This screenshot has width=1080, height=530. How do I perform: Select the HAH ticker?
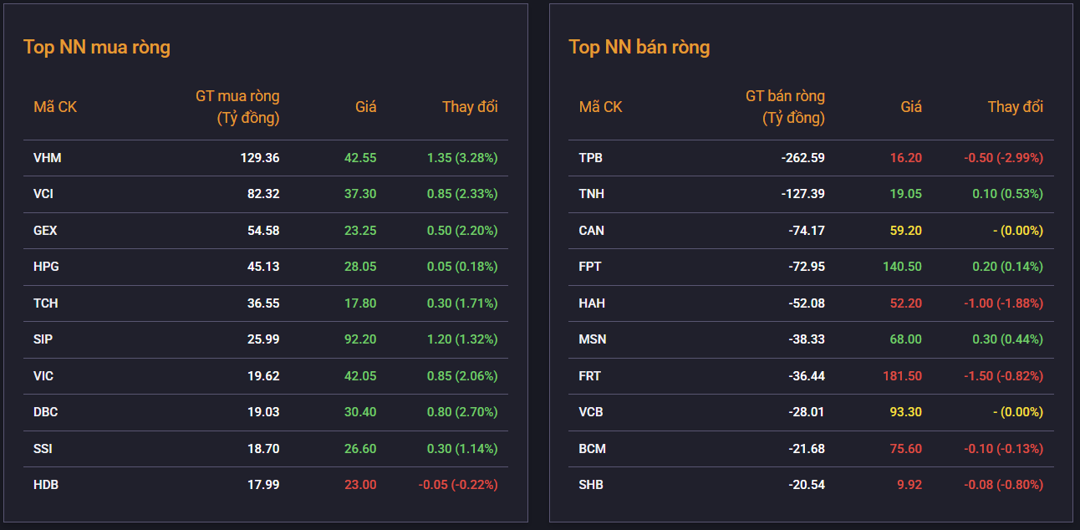tap(592, 303)
